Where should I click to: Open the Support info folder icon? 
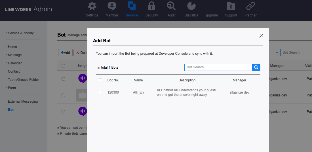pyautogui.click(x=231, y=6)
